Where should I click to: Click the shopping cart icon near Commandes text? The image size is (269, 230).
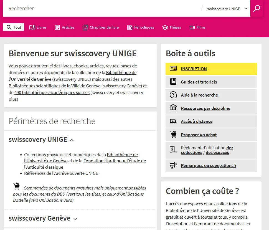(17, 186)
